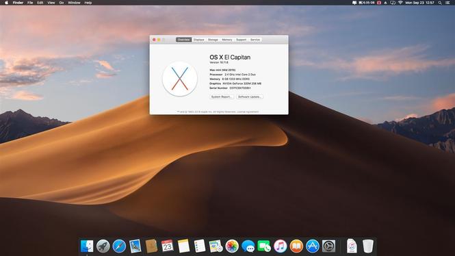Switch to the Support tab
Viewport: 455px width, 256px height.
(x=241, y=40)
